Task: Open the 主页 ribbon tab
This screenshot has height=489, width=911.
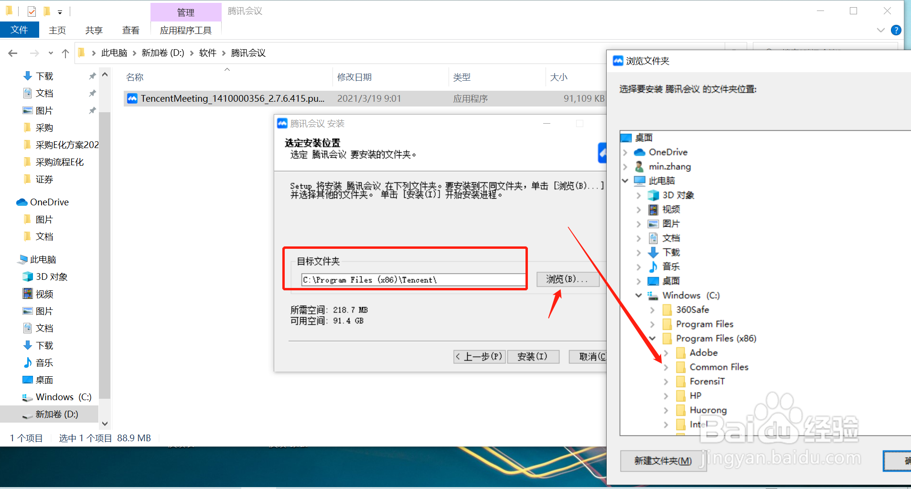Action: pyautogui.click(x=57, y=30)
